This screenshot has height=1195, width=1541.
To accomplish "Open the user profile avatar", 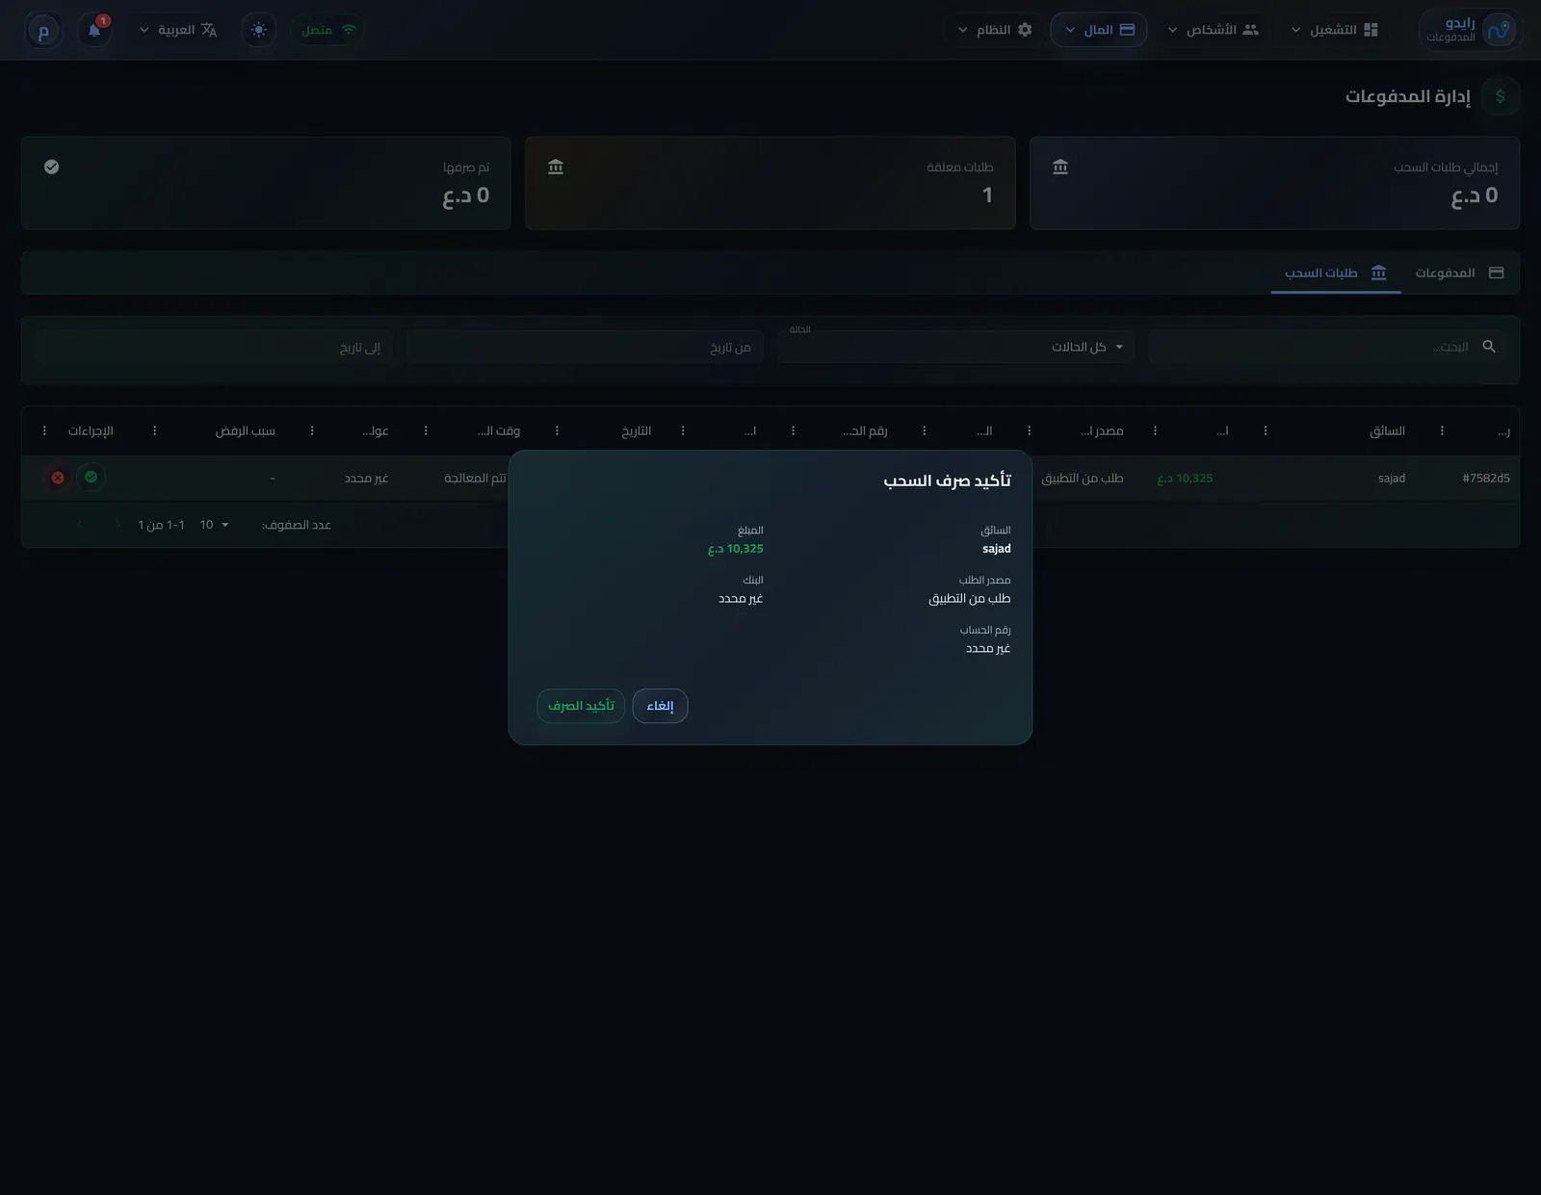I will click(43, 30).
